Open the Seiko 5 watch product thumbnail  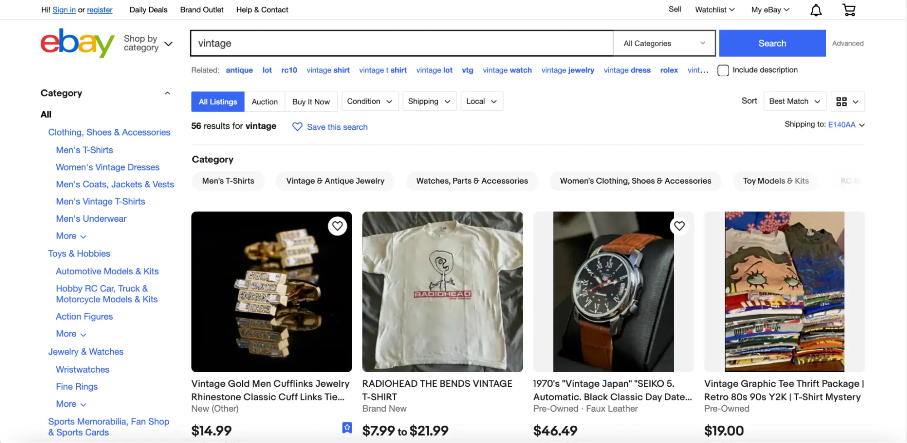click(x=613, y=292)
